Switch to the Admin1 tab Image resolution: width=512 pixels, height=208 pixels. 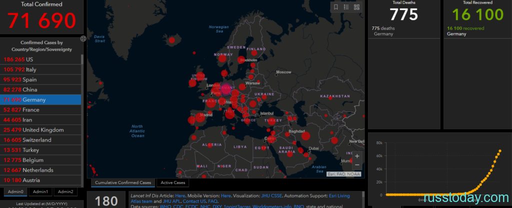click(x=40, y=191)
